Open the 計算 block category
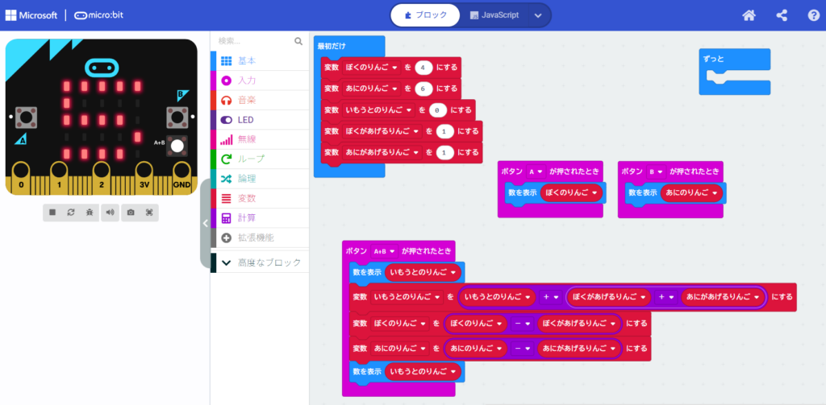 260,217
